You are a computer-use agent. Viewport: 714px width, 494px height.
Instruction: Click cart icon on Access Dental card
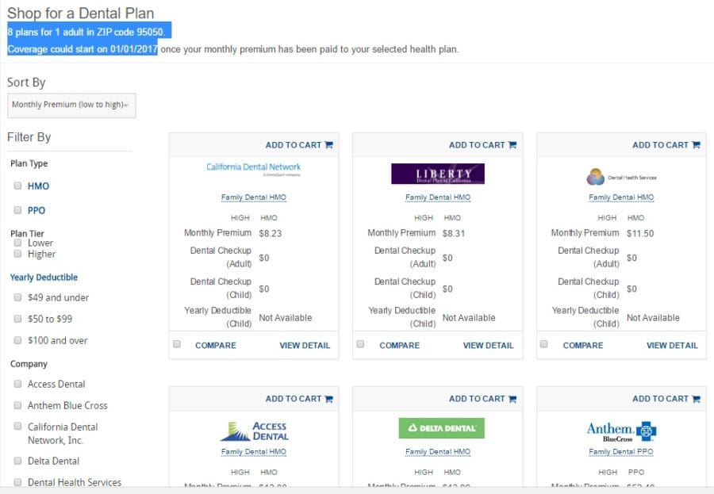[328, 399]
